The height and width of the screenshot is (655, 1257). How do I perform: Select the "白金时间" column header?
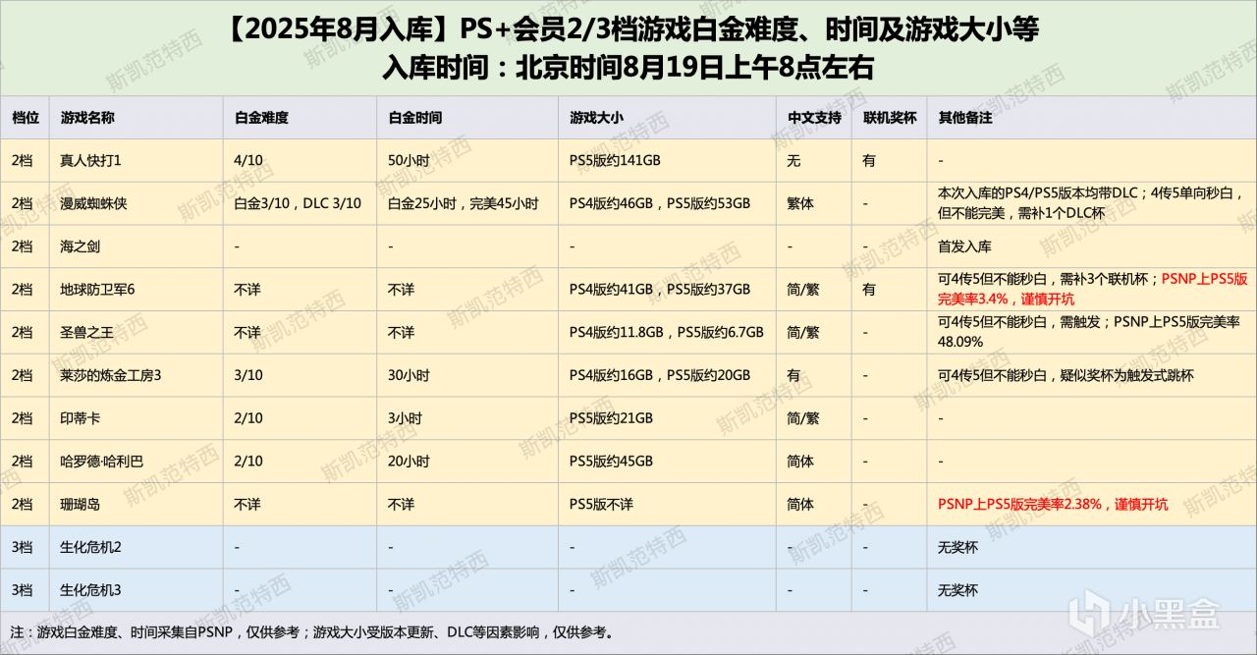[x=415, y=117]
